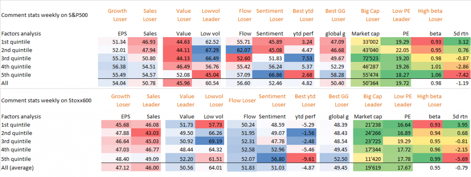
Task: Select the Stoxx600 'All (average)' row label
Action: (17, 168)
